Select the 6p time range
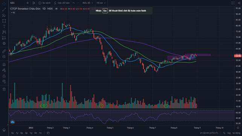Image resolution: width=242 pixels, height=136 pixels. pyautogui.click(x=21, y=133)
